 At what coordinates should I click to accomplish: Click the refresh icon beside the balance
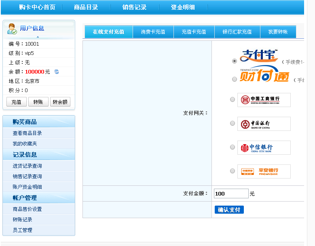(57, 72)
